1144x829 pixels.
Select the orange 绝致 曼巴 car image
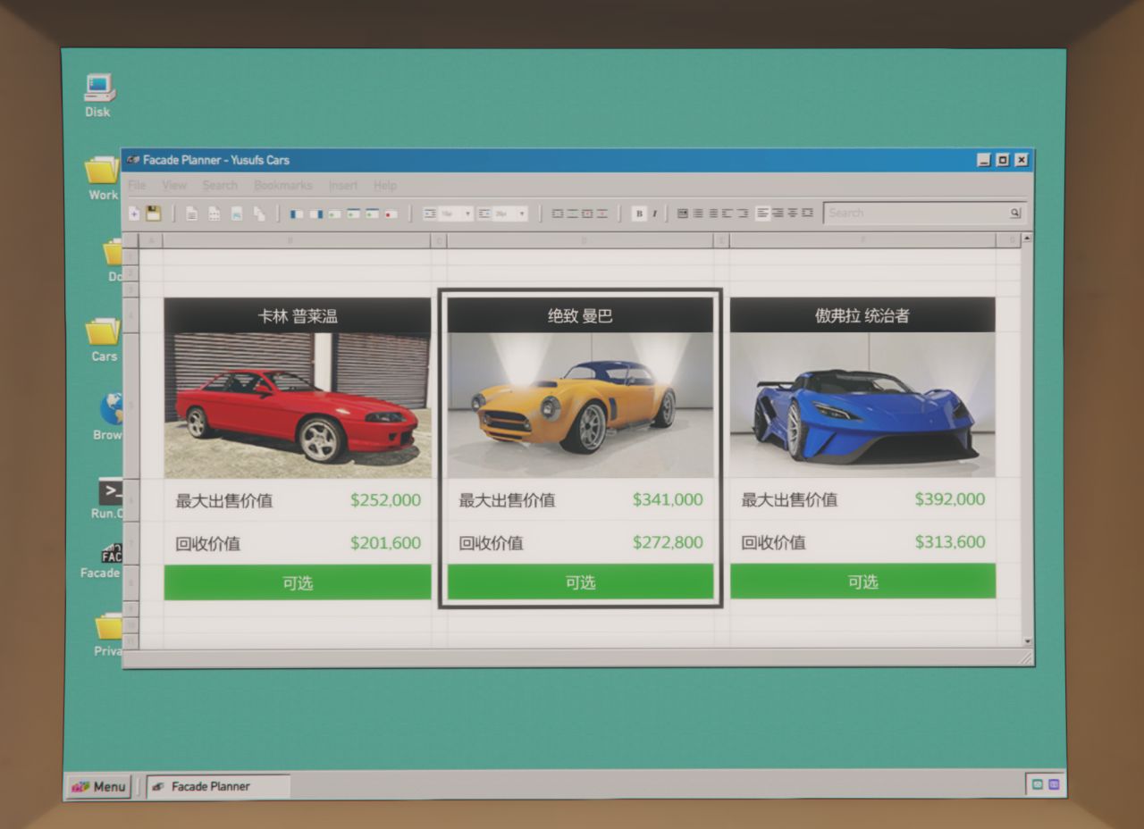(580, 406)
